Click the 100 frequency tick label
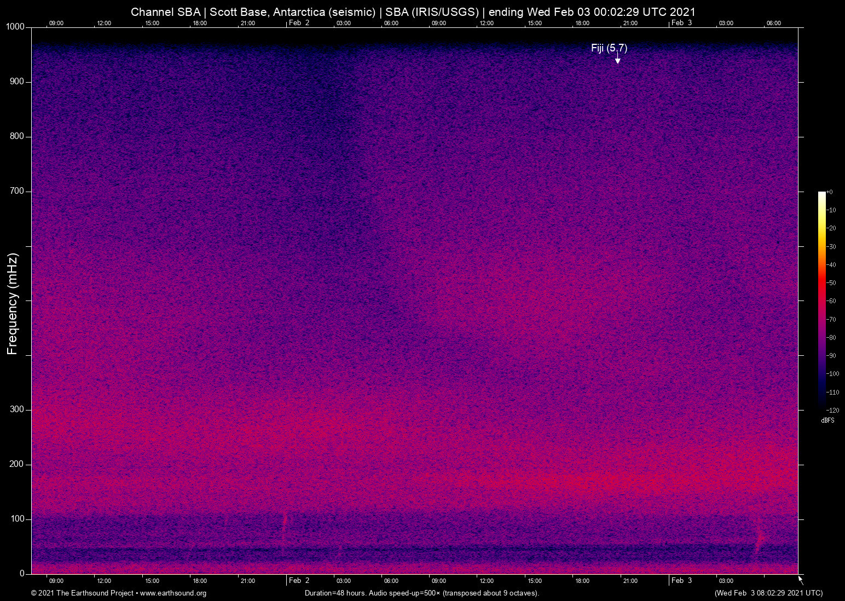This screenshot has width=845, height=601. [x=17, y=519]
